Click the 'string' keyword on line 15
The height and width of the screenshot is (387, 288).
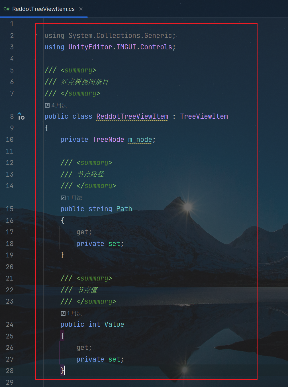point(100,209)
